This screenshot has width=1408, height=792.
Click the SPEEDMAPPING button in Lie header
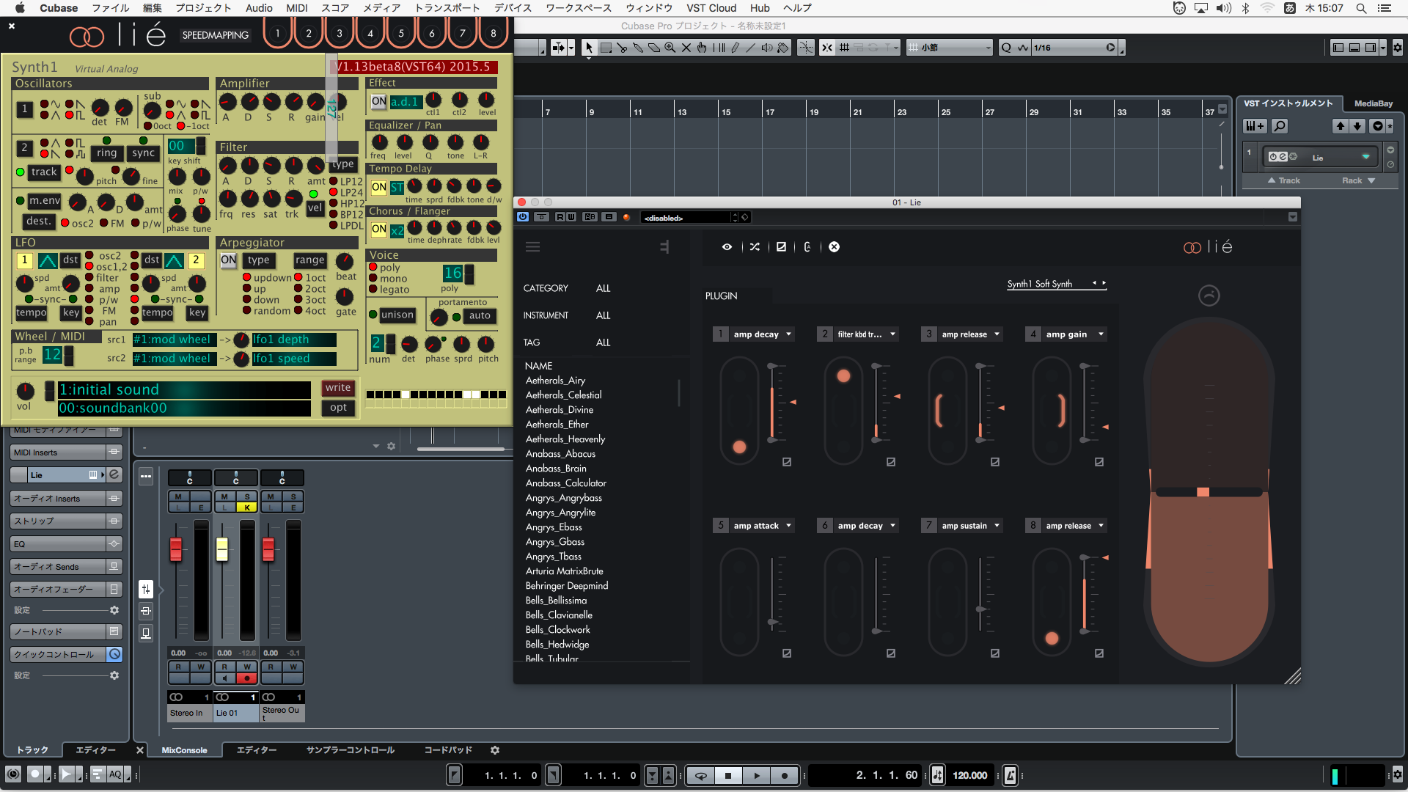point(215,35)
